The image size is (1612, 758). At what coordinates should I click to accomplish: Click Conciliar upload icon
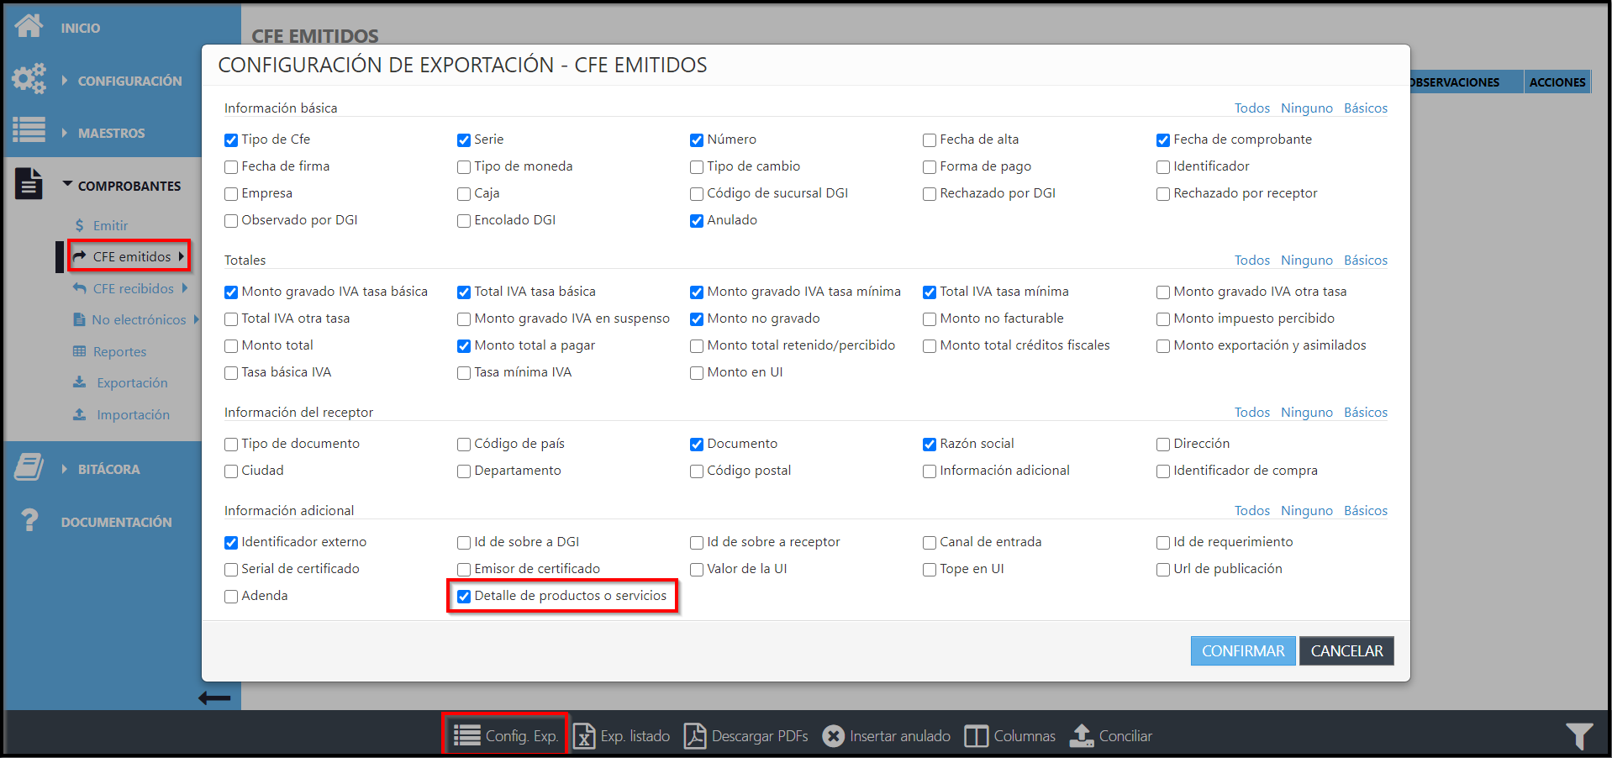click(1082, 736)
